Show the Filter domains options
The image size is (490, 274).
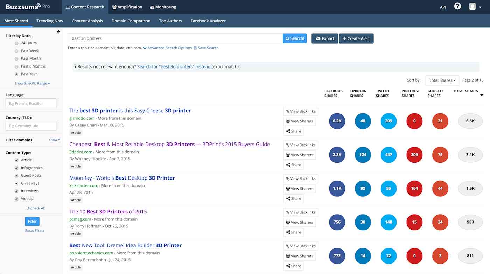(x=54, y=139)
